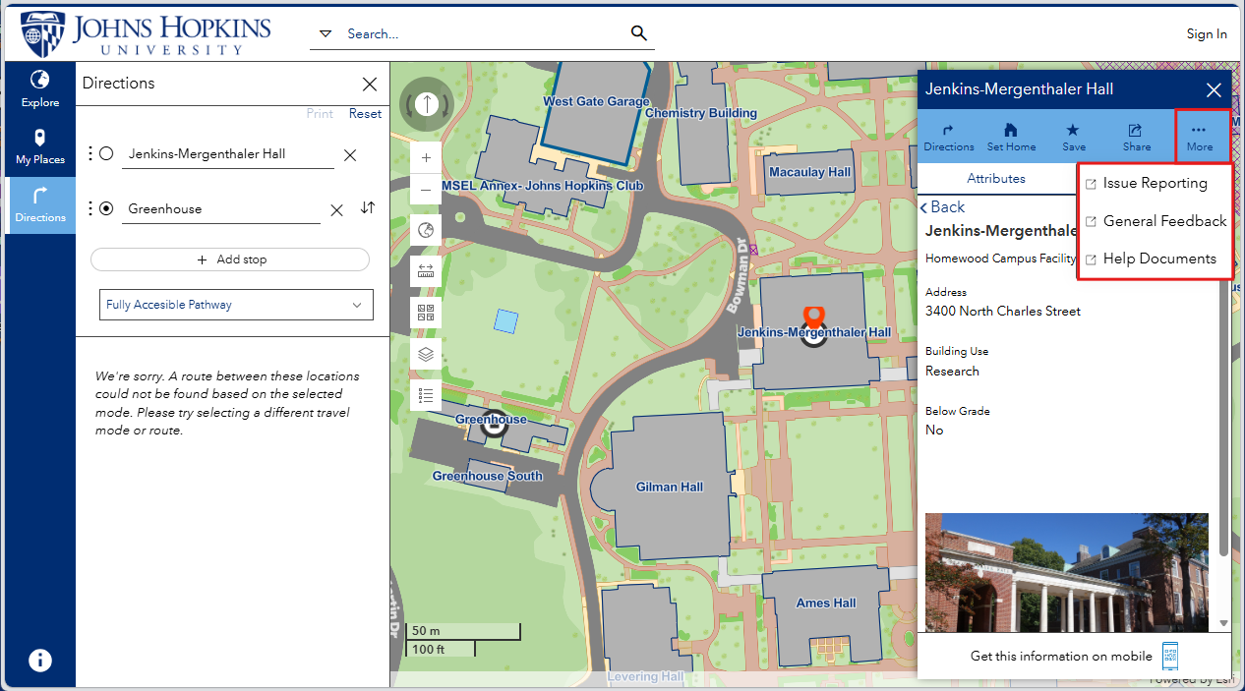Click the MSEL Annex- Johns Hopkins Club label
This screenshot has width=1245, height=691.
[542, 186]
